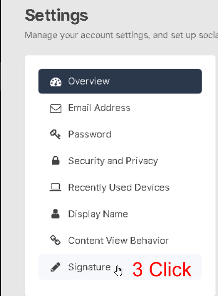Open Security and Privacy settings
Viewport: 218px width, 296px height.
pyautogui.click(x=120, y=161)
